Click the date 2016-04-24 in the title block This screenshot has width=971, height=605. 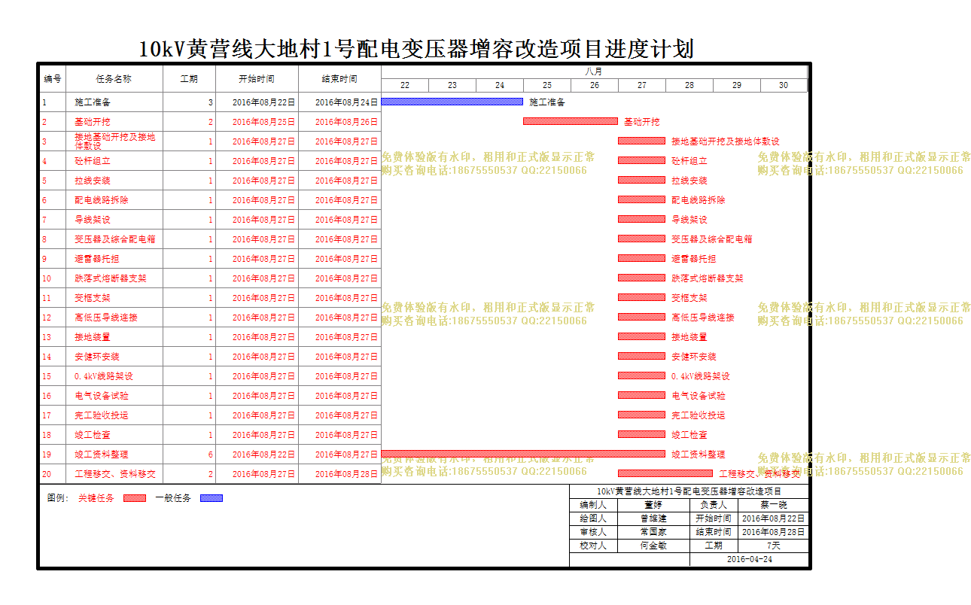[x=750, y=559]
